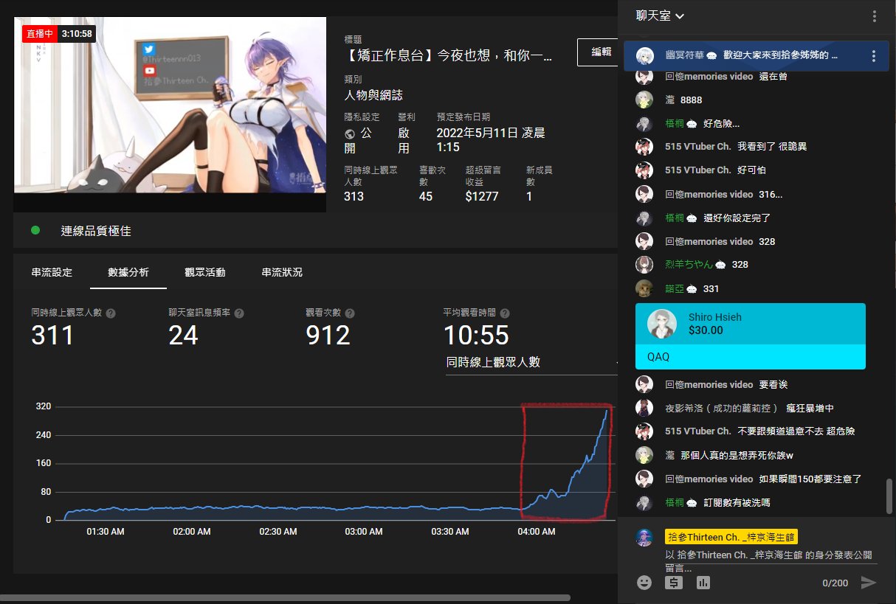The width and height of the screenshot is (896, 604).
Task: Click help icon next to 平均觀看時間
Action: pos(505,313)
